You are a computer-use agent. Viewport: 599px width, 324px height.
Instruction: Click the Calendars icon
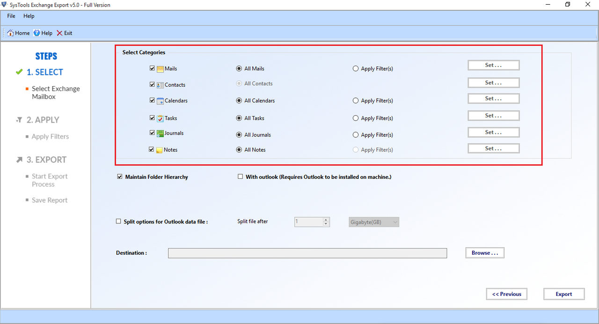point(160,101)
